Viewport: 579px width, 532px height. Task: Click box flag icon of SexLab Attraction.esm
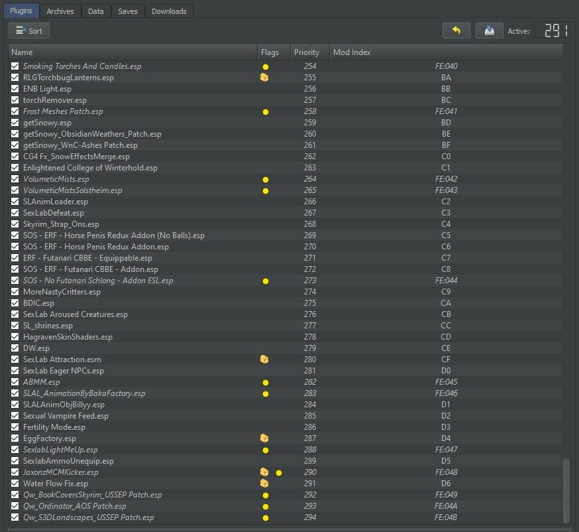(x=264, y=359)
